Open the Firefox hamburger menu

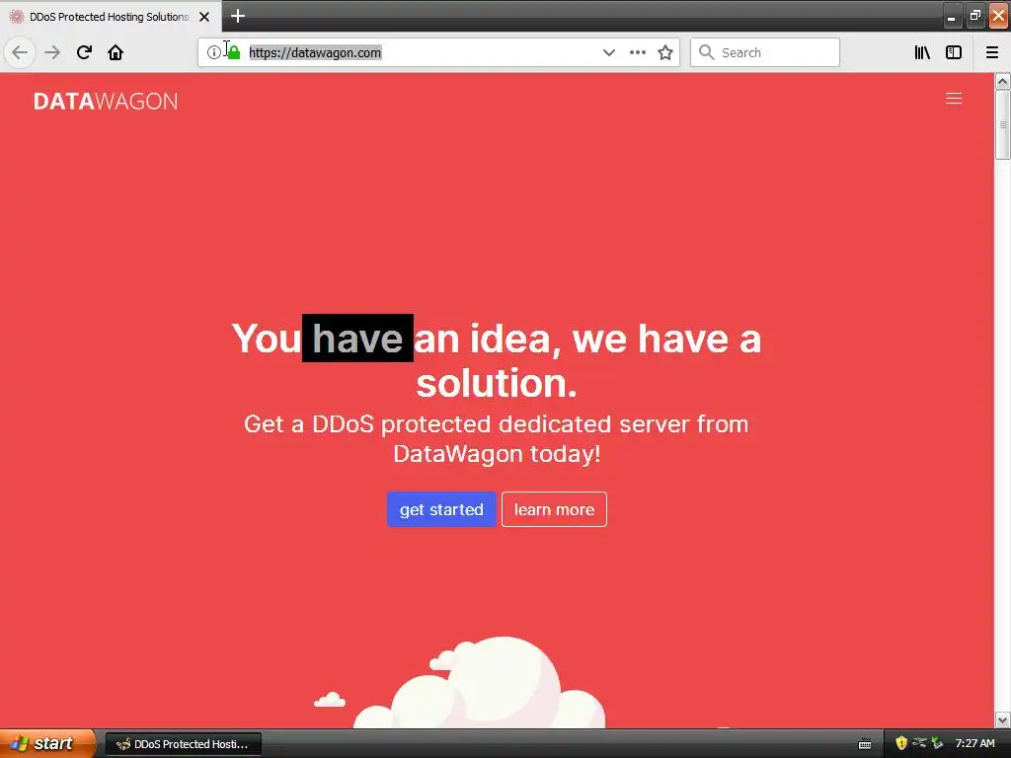click(x=991, y=52)
